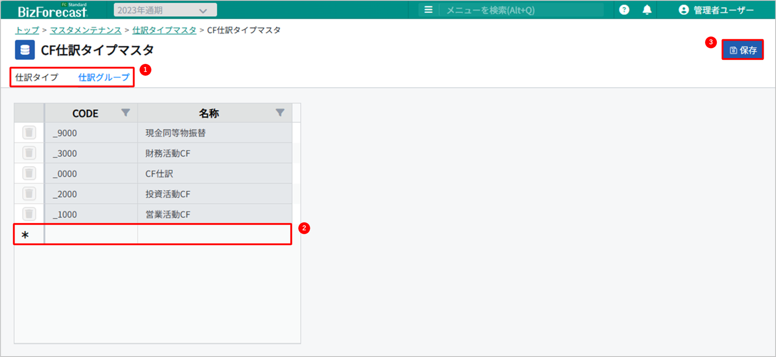Click the help question mark icon
The image size is (776, 357).
point(624,10)
